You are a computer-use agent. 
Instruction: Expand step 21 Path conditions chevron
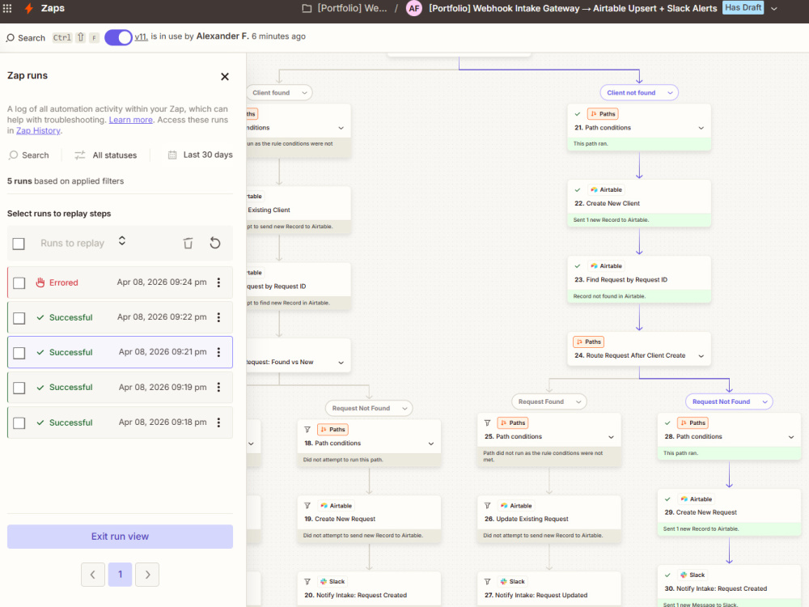701,128
